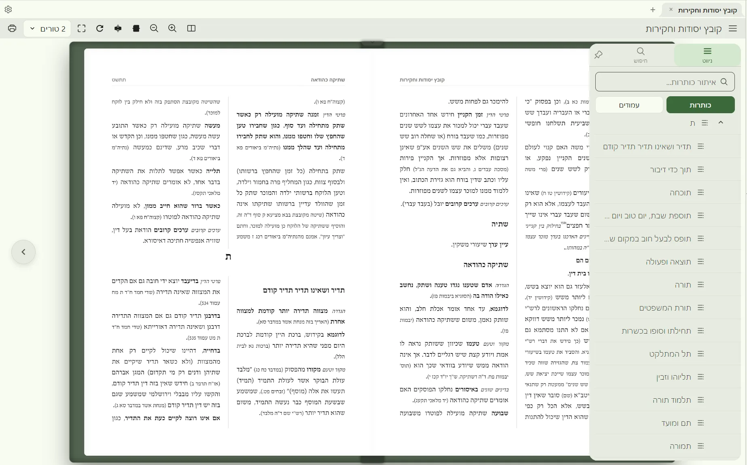This screenshot has height=465, width=747.
Task: Switch to ניווט navigation tab
Action: pyautogui.click(x=707, y=55)
